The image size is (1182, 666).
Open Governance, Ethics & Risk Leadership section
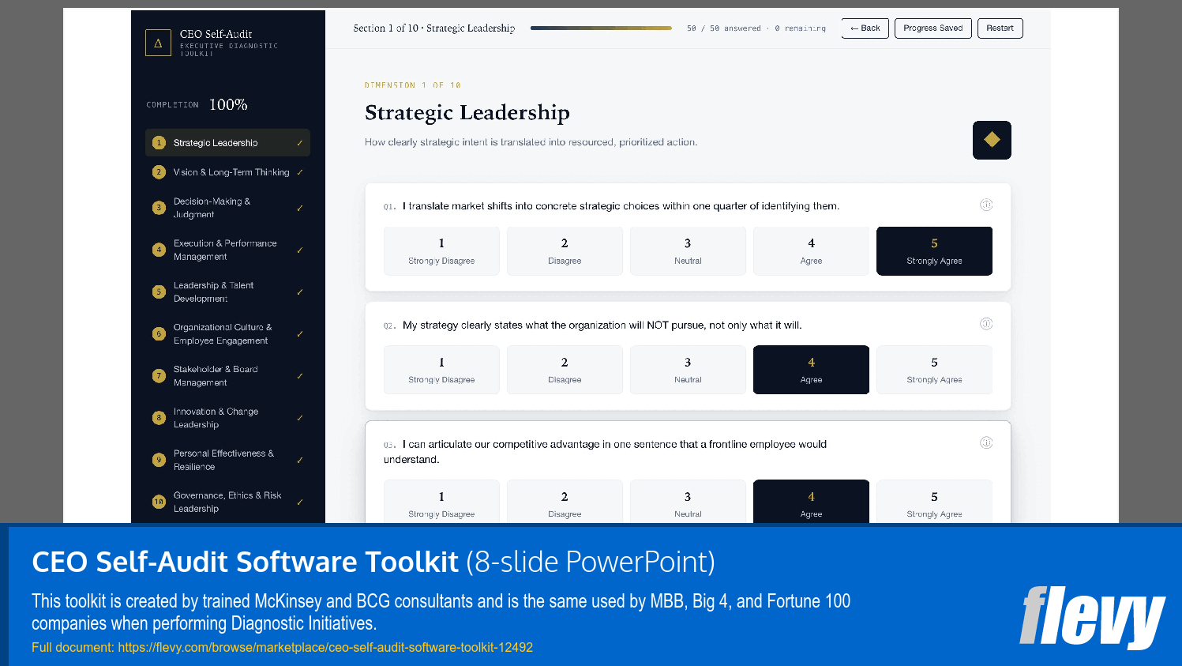coord(227,502)
